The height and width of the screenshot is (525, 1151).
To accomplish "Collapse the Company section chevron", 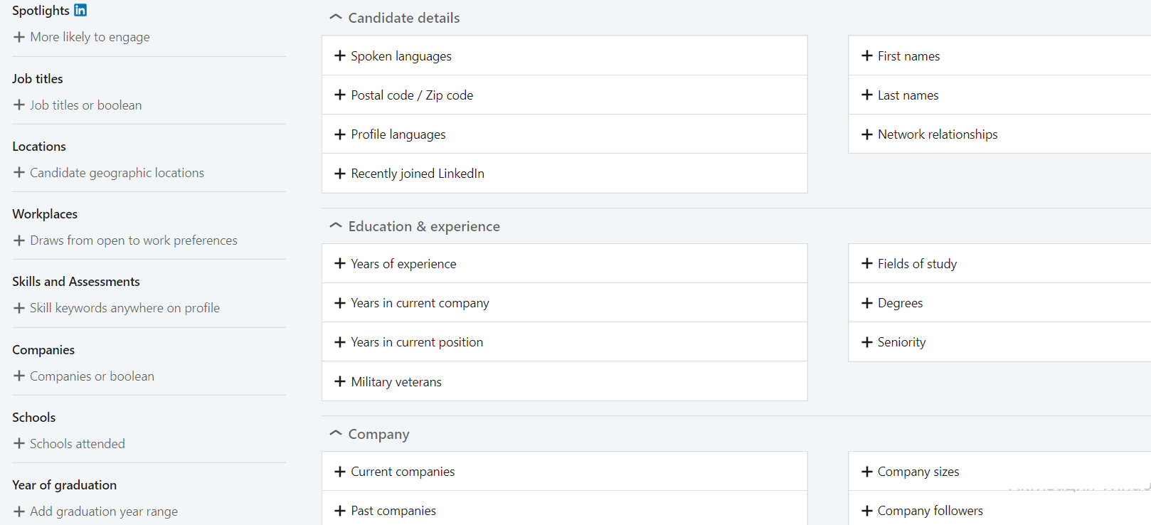I will point(336,433).
